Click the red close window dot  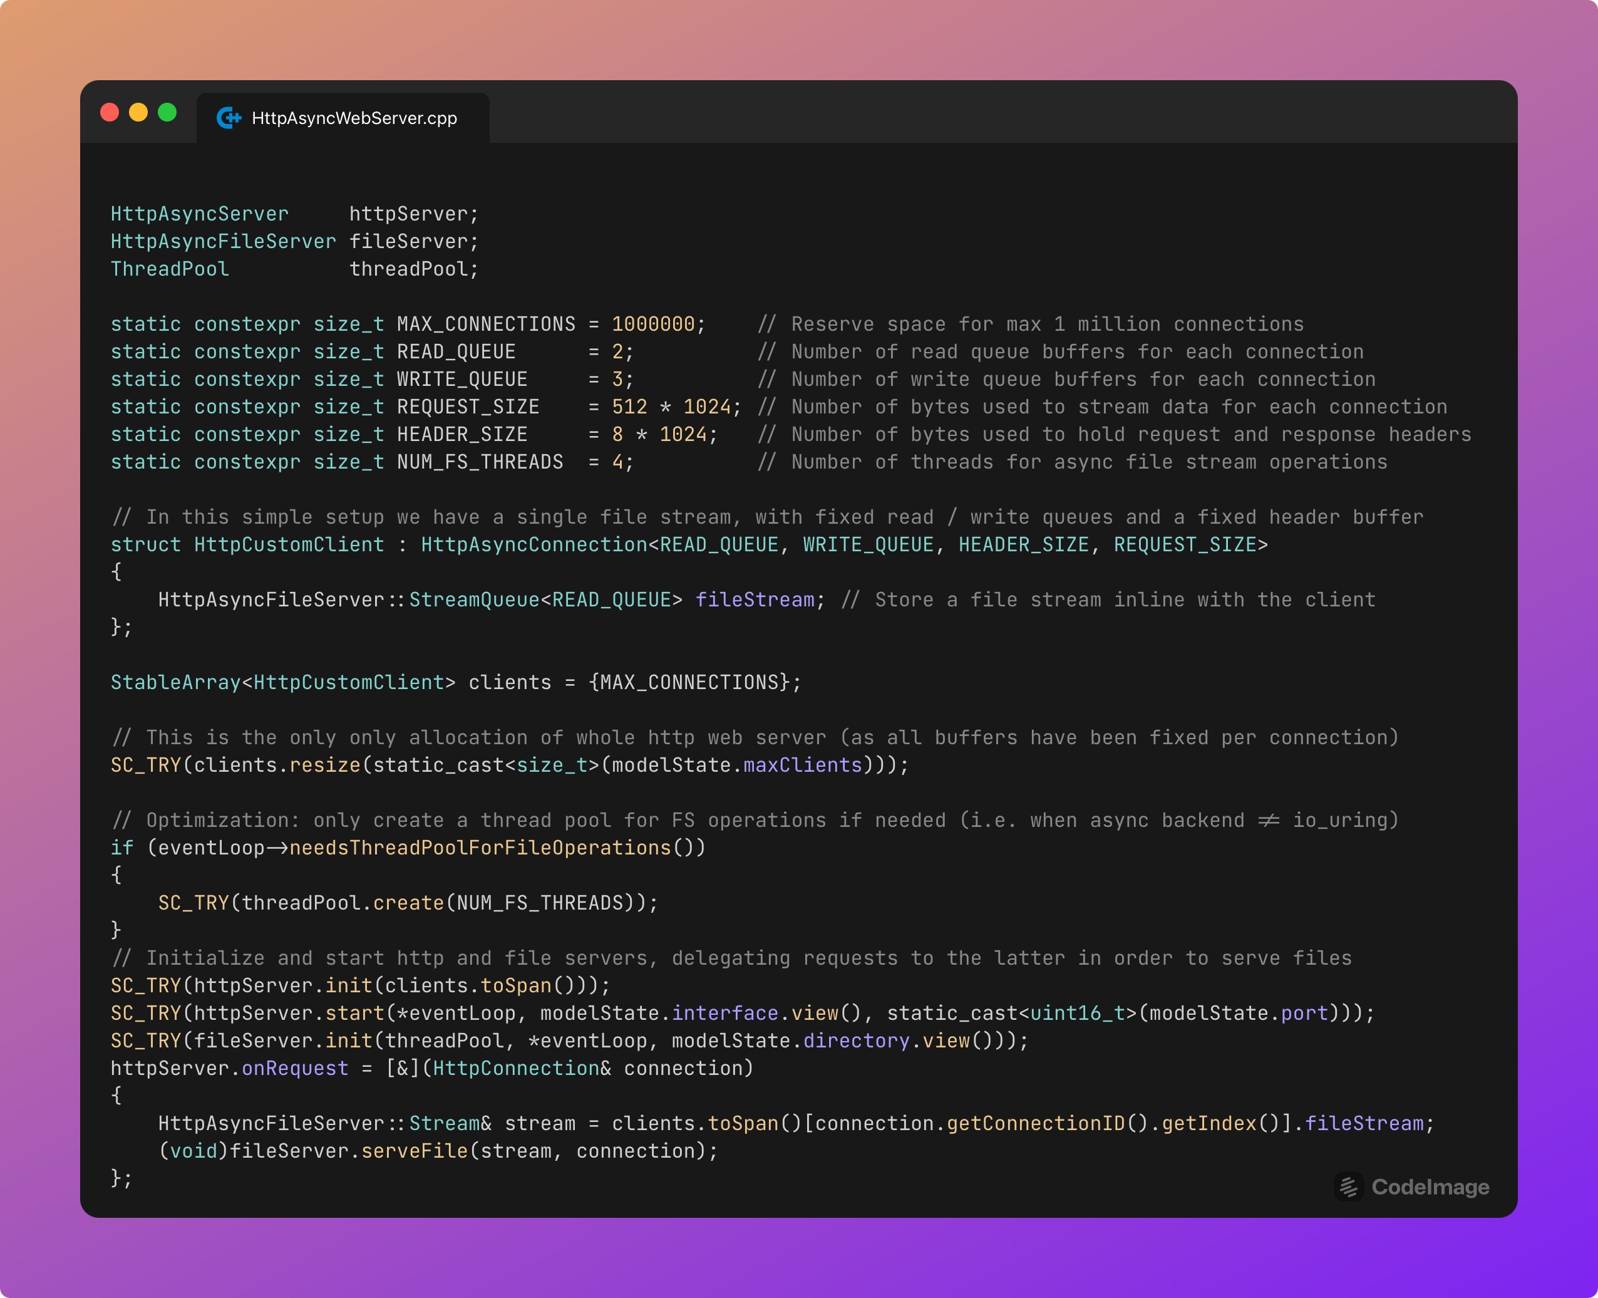click(110, 112)
